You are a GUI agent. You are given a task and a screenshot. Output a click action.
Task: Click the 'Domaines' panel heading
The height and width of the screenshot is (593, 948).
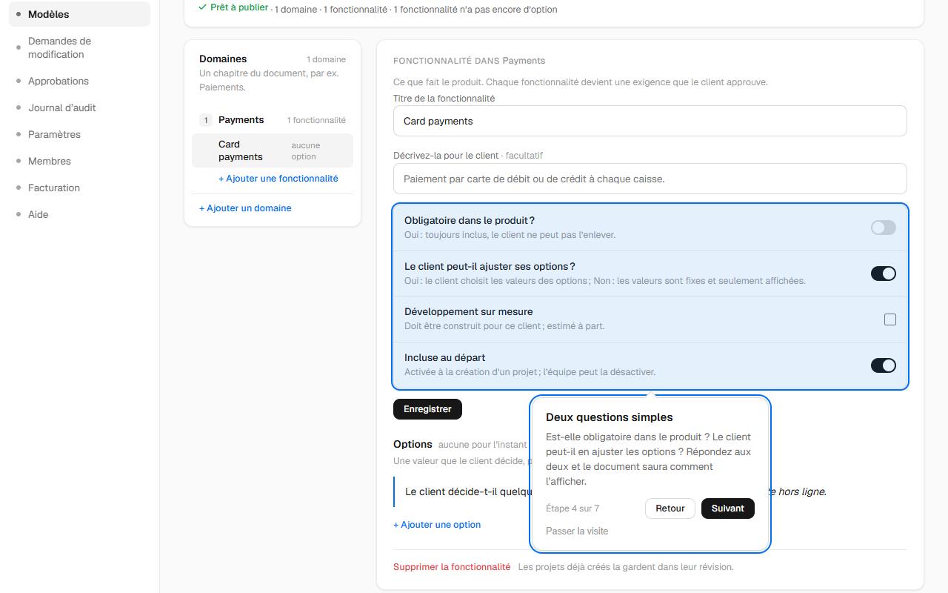(x=223, y=59)
